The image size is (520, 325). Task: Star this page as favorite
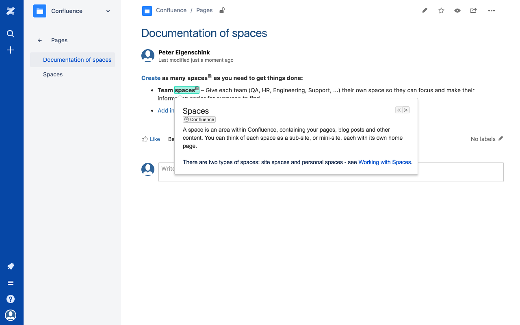(x=441, y=11)
